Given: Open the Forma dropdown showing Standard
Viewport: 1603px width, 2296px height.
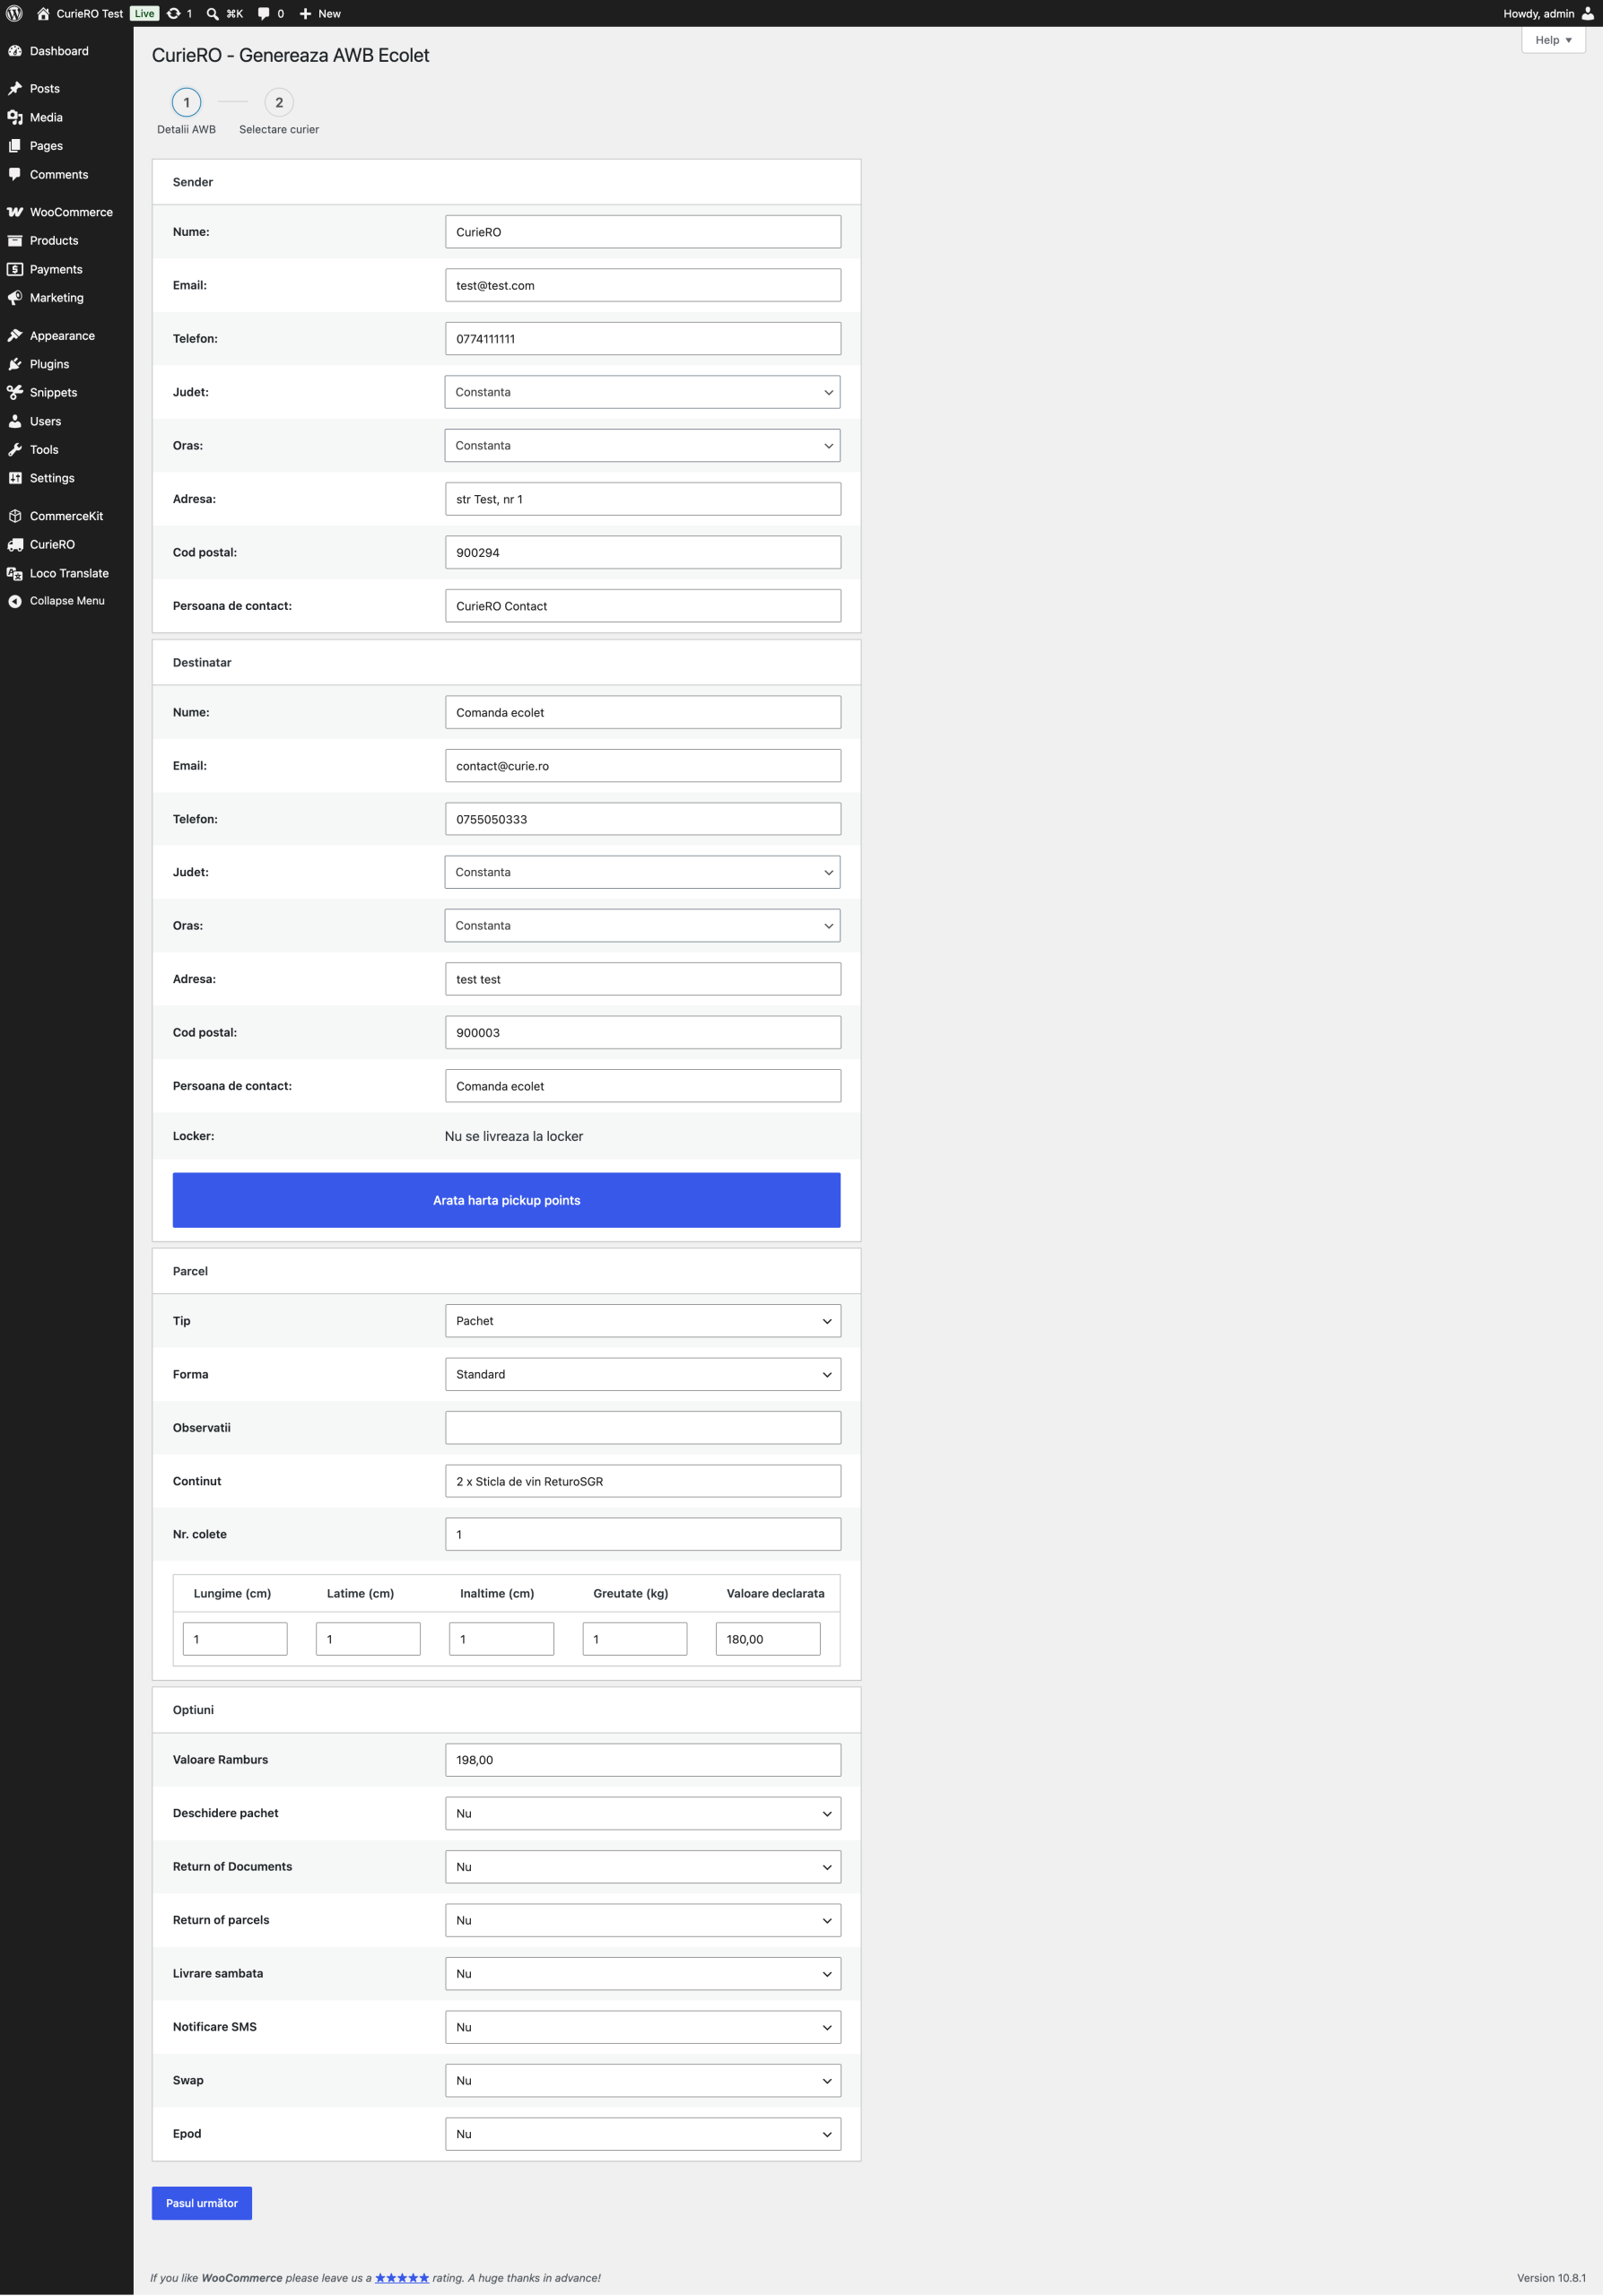Looking at the screenshot, I should tap(642, 1374).
